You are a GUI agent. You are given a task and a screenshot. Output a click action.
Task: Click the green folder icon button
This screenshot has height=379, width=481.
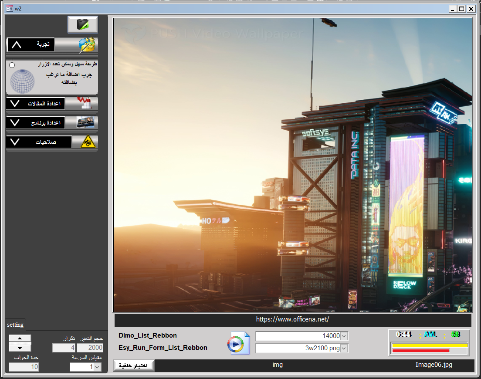[x=83, y=25]
